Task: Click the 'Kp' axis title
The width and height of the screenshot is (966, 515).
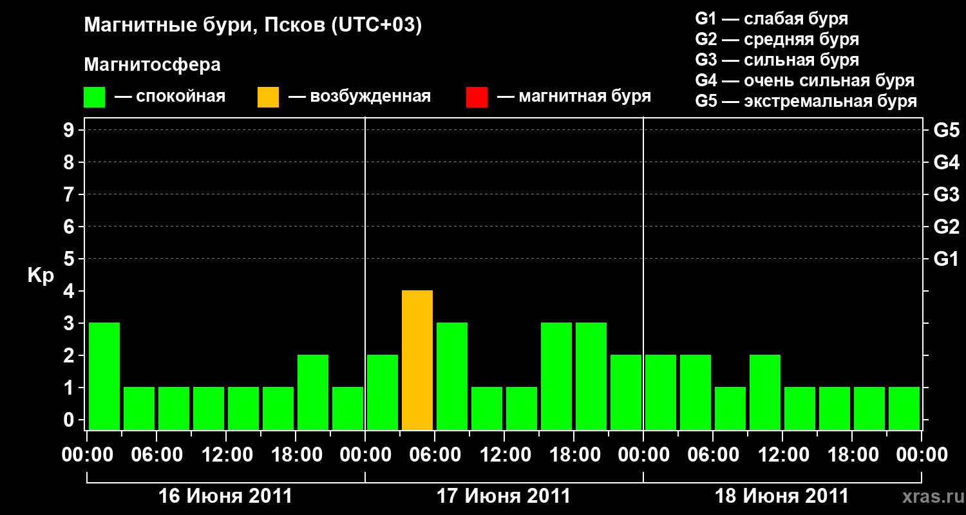Action: [41, 276]
